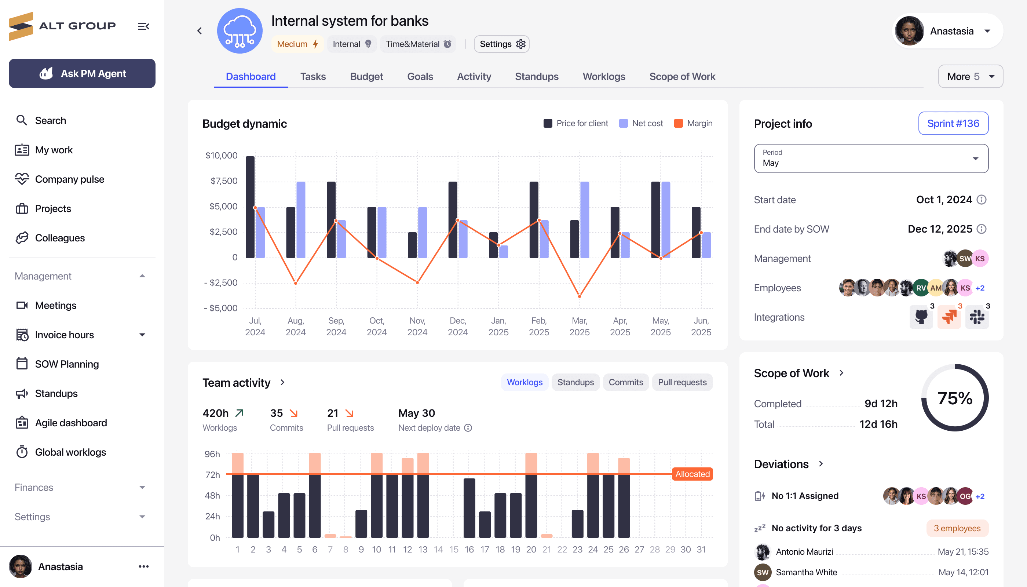Click the Sprint #136 button
The height and width of the screenshot is (587, 1027).
pyautogui.click(x=953, y=123)
